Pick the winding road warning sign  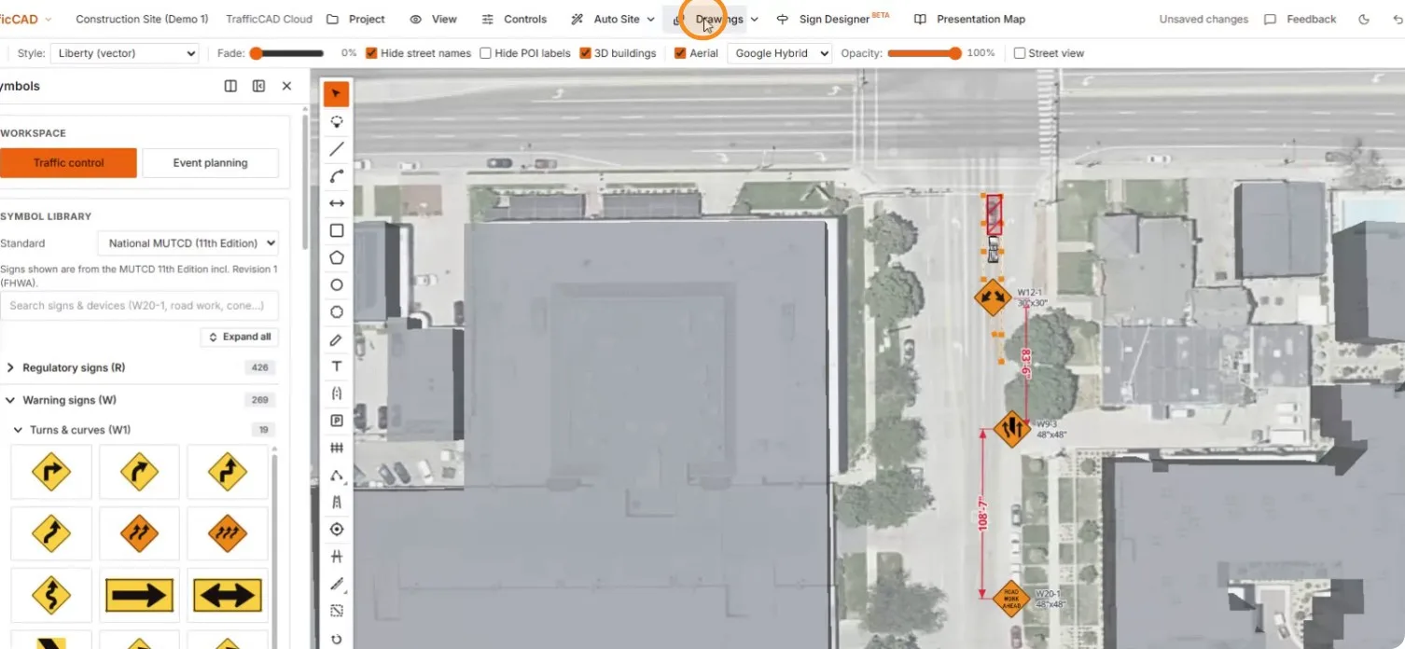click(x=51, y=595)
